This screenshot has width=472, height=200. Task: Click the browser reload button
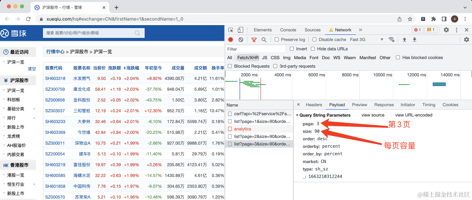click(x=28, y=19)
